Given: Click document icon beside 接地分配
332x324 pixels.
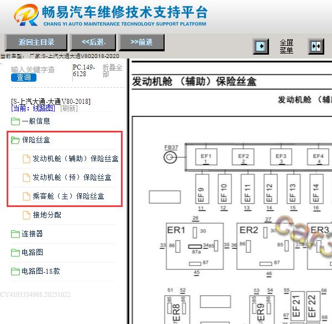Looking at the screenshot, I should coord(27,215).
